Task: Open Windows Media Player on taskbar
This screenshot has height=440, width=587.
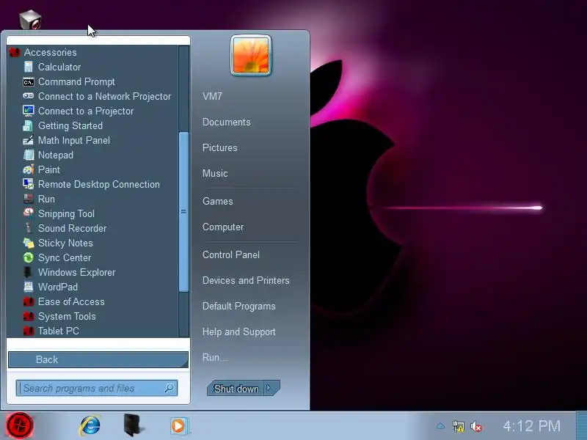Action: click(179, 426)
